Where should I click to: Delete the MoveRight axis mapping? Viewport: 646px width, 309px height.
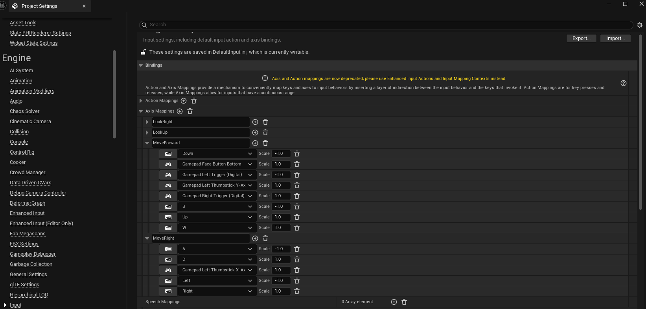[265, 238]
